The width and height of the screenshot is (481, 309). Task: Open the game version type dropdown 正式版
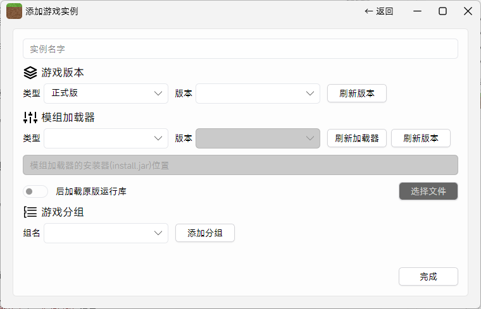tap(106, 94)
